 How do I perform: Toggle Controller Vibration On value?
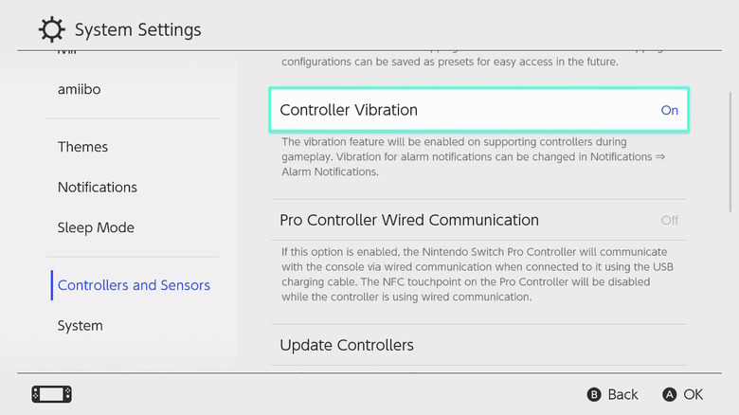tap(669, 110)
